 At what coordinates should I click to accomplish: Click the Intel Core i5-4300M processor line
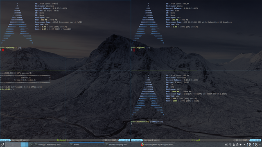(x=196, y=94)
